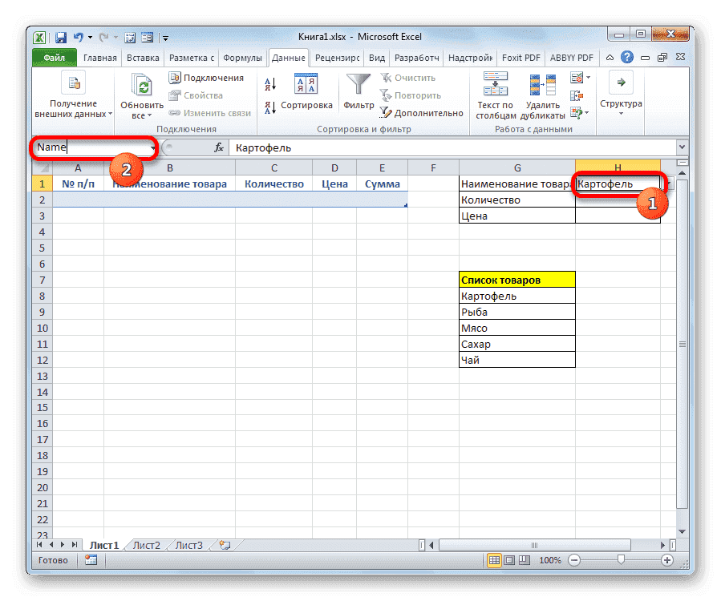Switch to the Рецензирование tab
This screenshot has width=721, height=601.
click(335, 57)
